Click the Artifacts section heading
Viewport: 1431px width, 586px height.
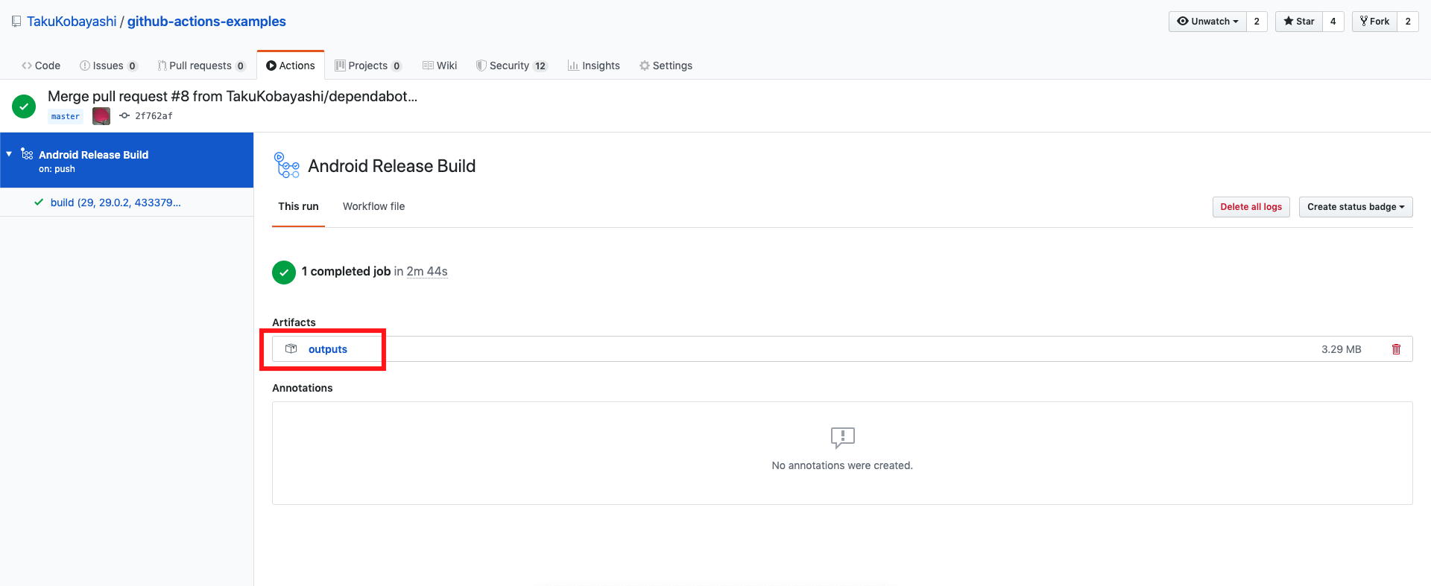point(294,322)
